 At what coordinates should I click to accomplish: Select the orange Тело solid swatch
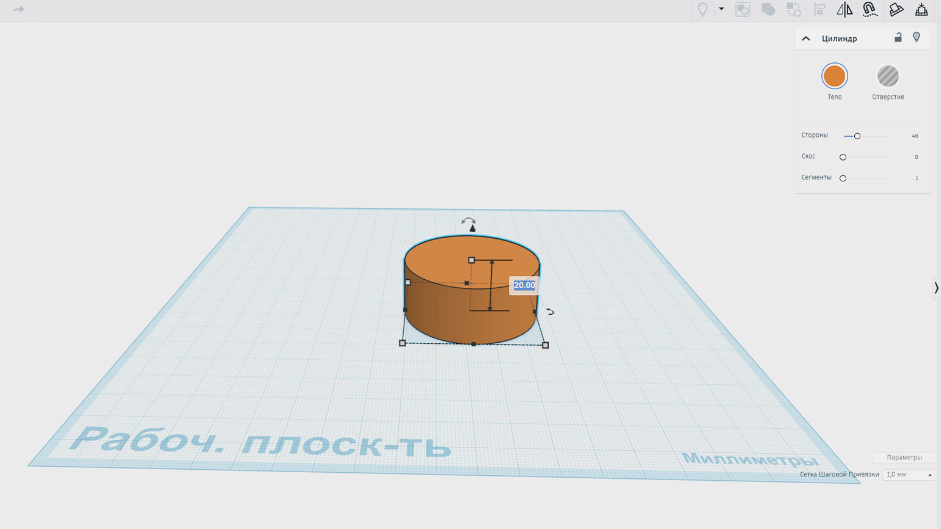834,76
